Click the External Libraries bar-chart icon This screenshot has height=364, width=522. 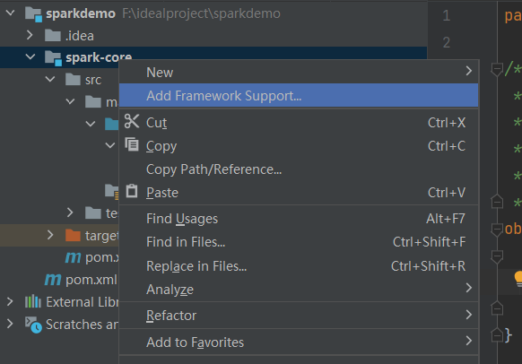(x=33, y=302)
